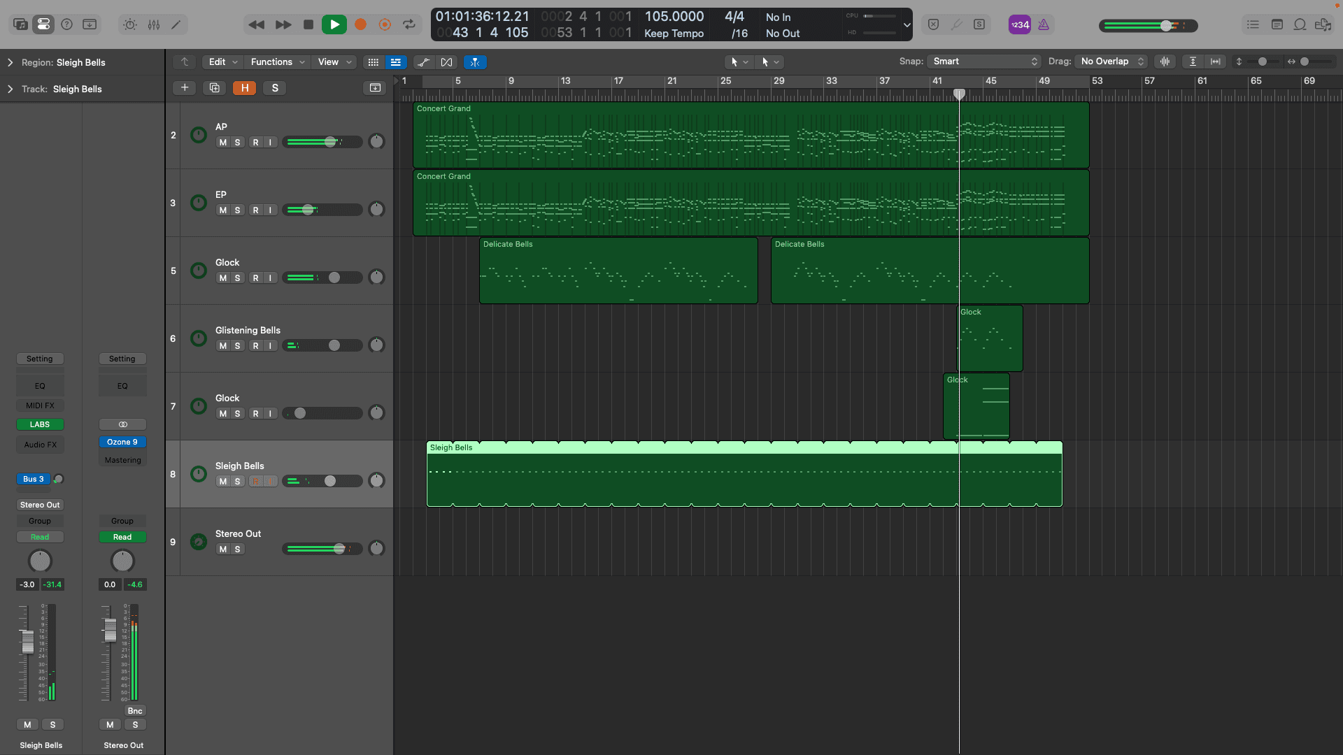Image resolution: width=1343 pixels, height=755 pixels.
Task: Click the 4/4 time signature display
Action: point(734,17)
